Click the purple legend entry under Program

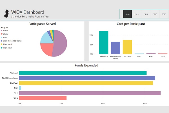pos(4,31)
